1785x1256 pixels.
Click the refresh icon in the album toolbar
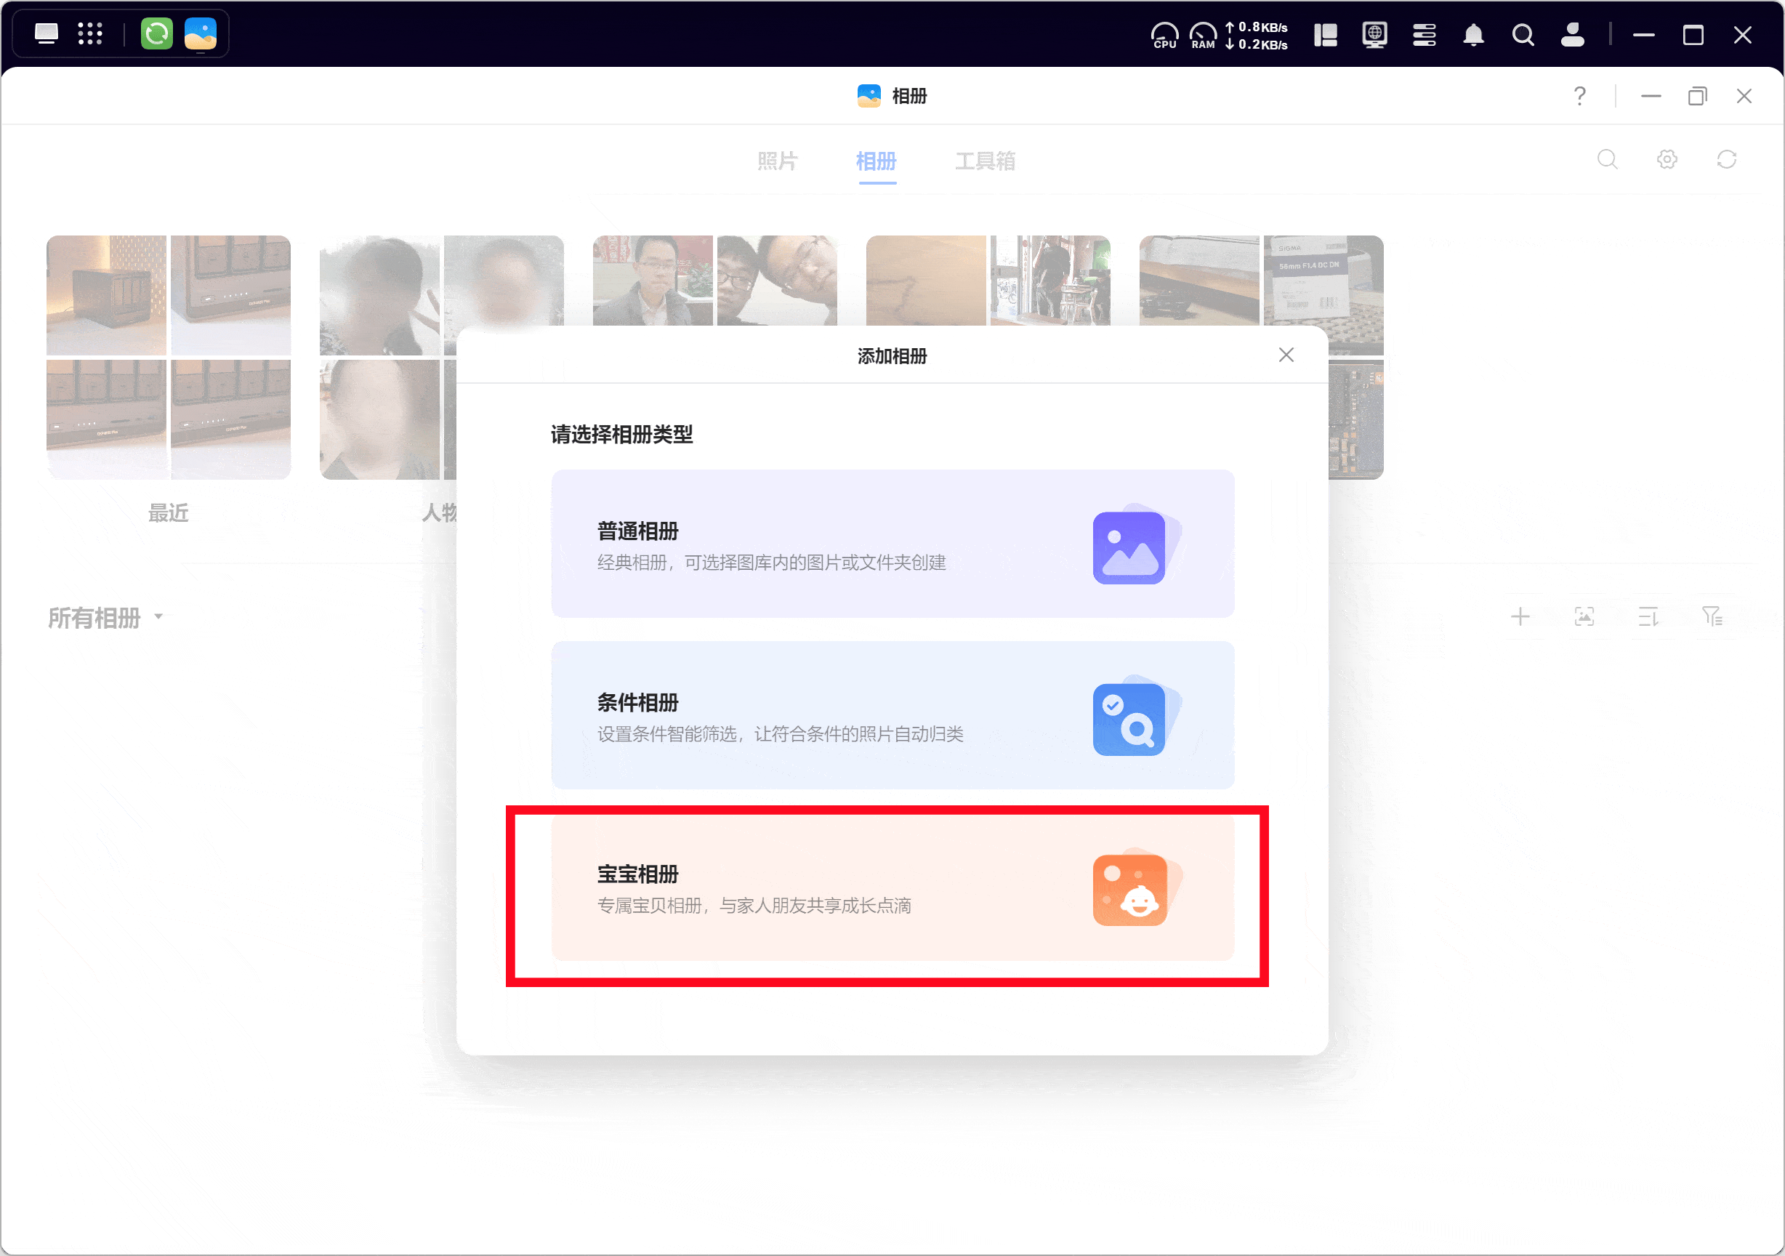[1726, 159]
